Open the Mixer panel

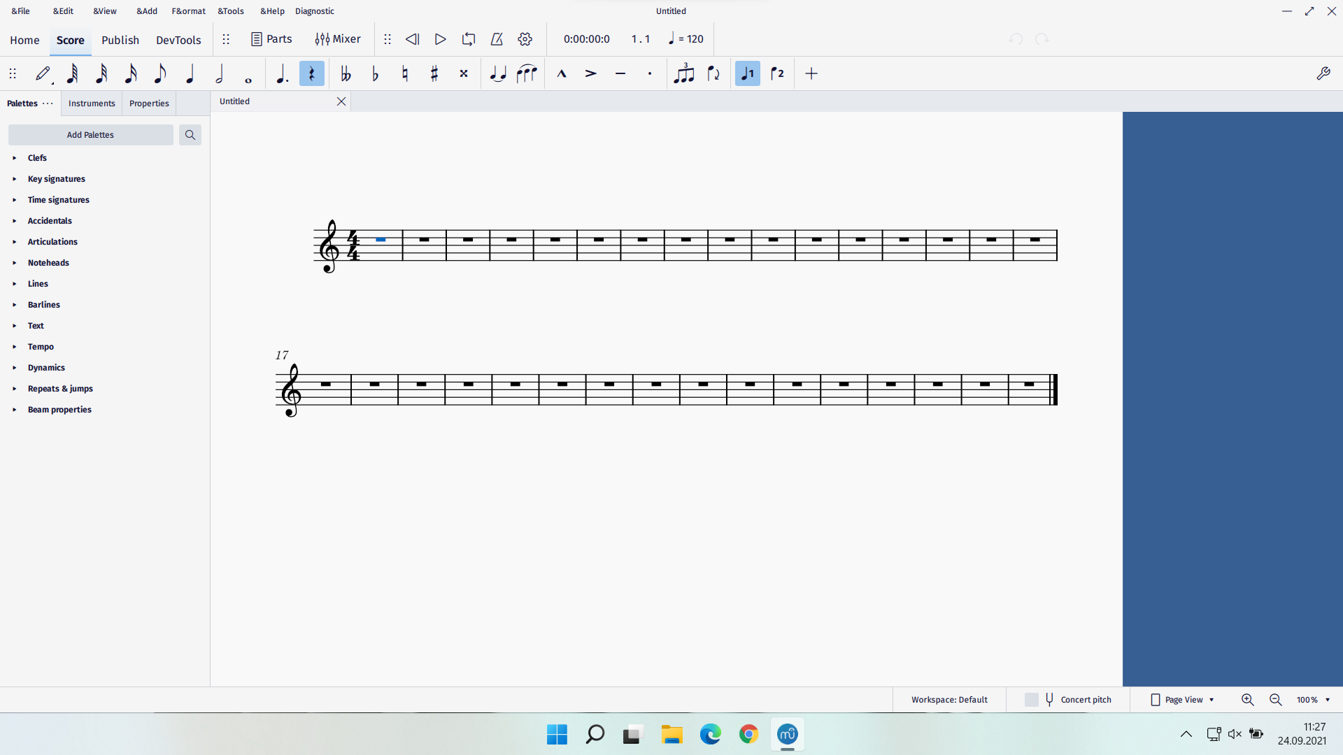338,39
